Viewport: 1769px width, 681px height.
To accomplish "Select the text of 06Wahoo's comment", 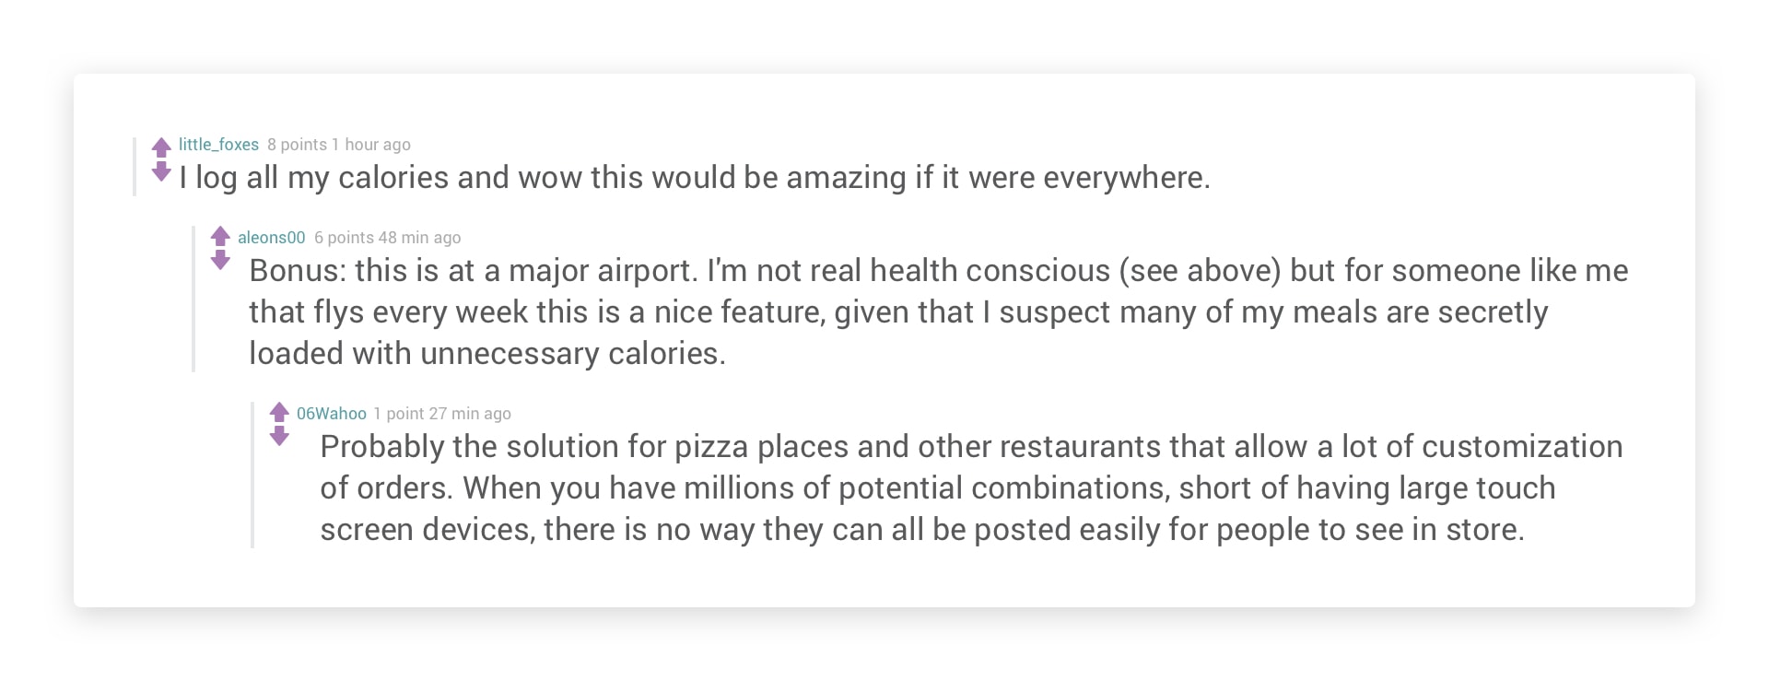I will tap(829, 488).
